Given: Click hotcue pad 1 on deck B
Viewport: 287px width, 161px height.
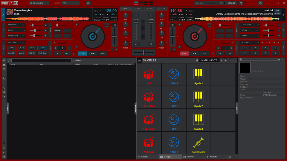Looking at the screenshot, I should point(245,48).
